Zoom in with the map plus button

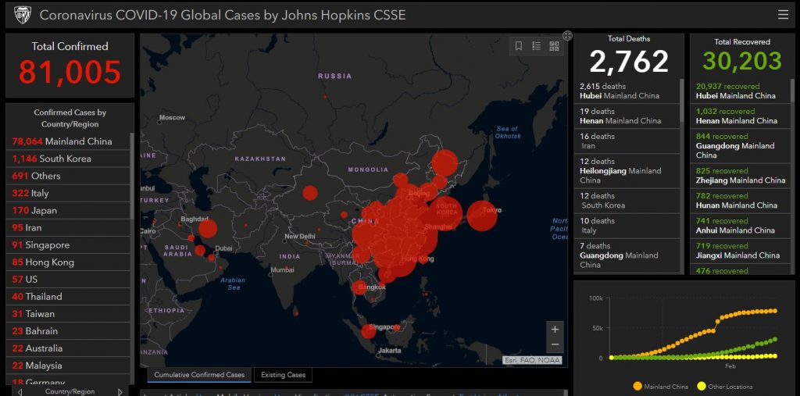pos(555,329)
